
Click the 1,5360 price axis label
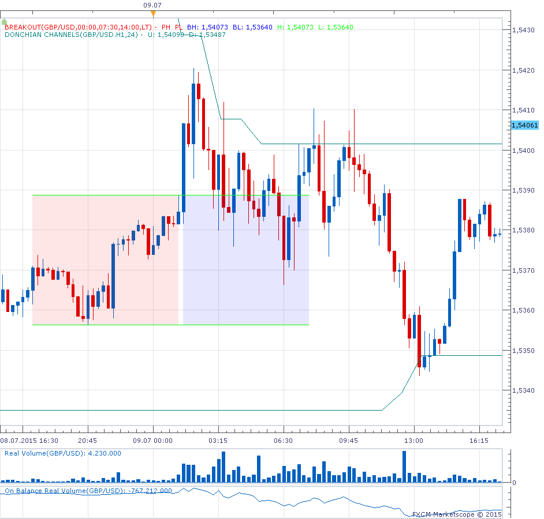(523, 310)
